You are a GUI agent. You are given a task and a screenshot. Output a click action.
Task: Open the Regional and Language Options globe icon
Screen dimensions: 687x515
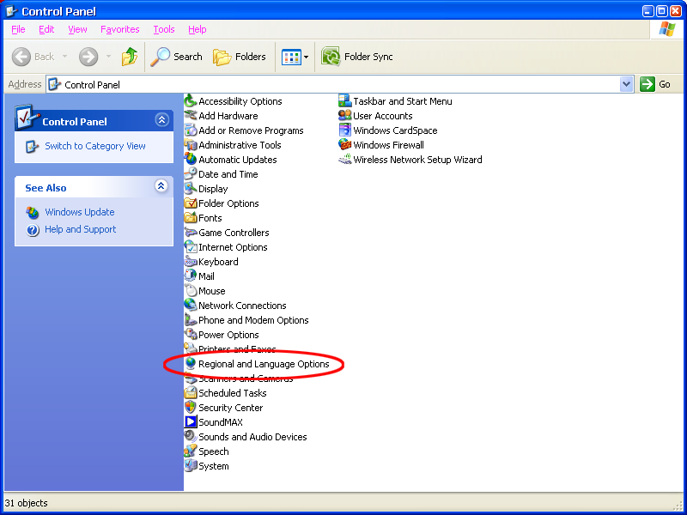tap(191, 364)
